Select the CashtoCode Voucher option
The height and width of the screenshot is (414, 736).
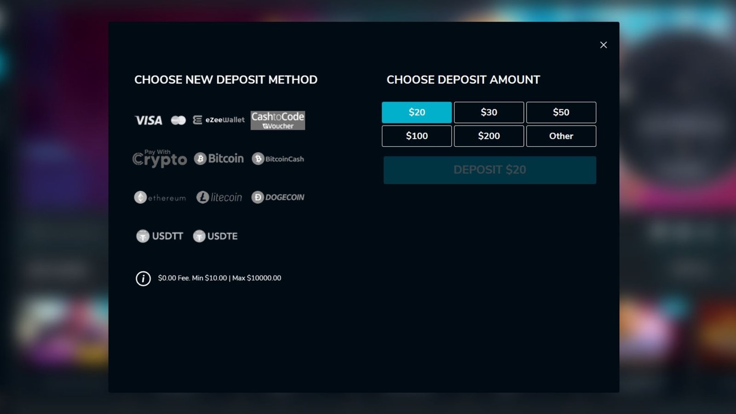(x=278, y=121)
